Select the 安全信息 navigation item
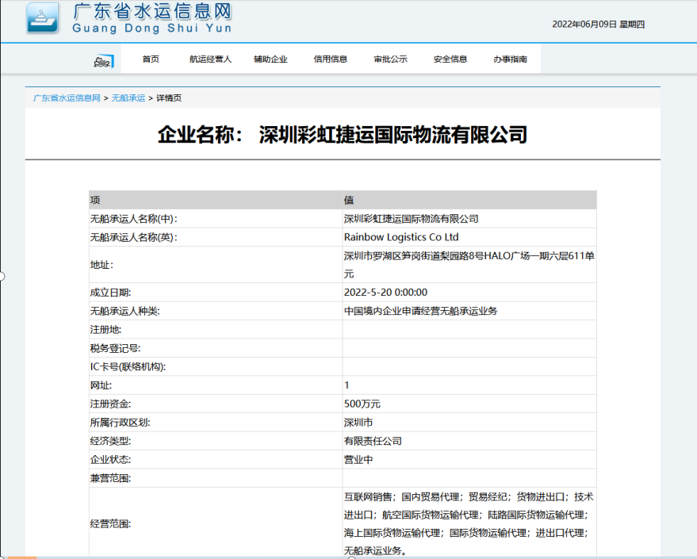The width and height of the screenshot is (697, 559). (450, 59)
